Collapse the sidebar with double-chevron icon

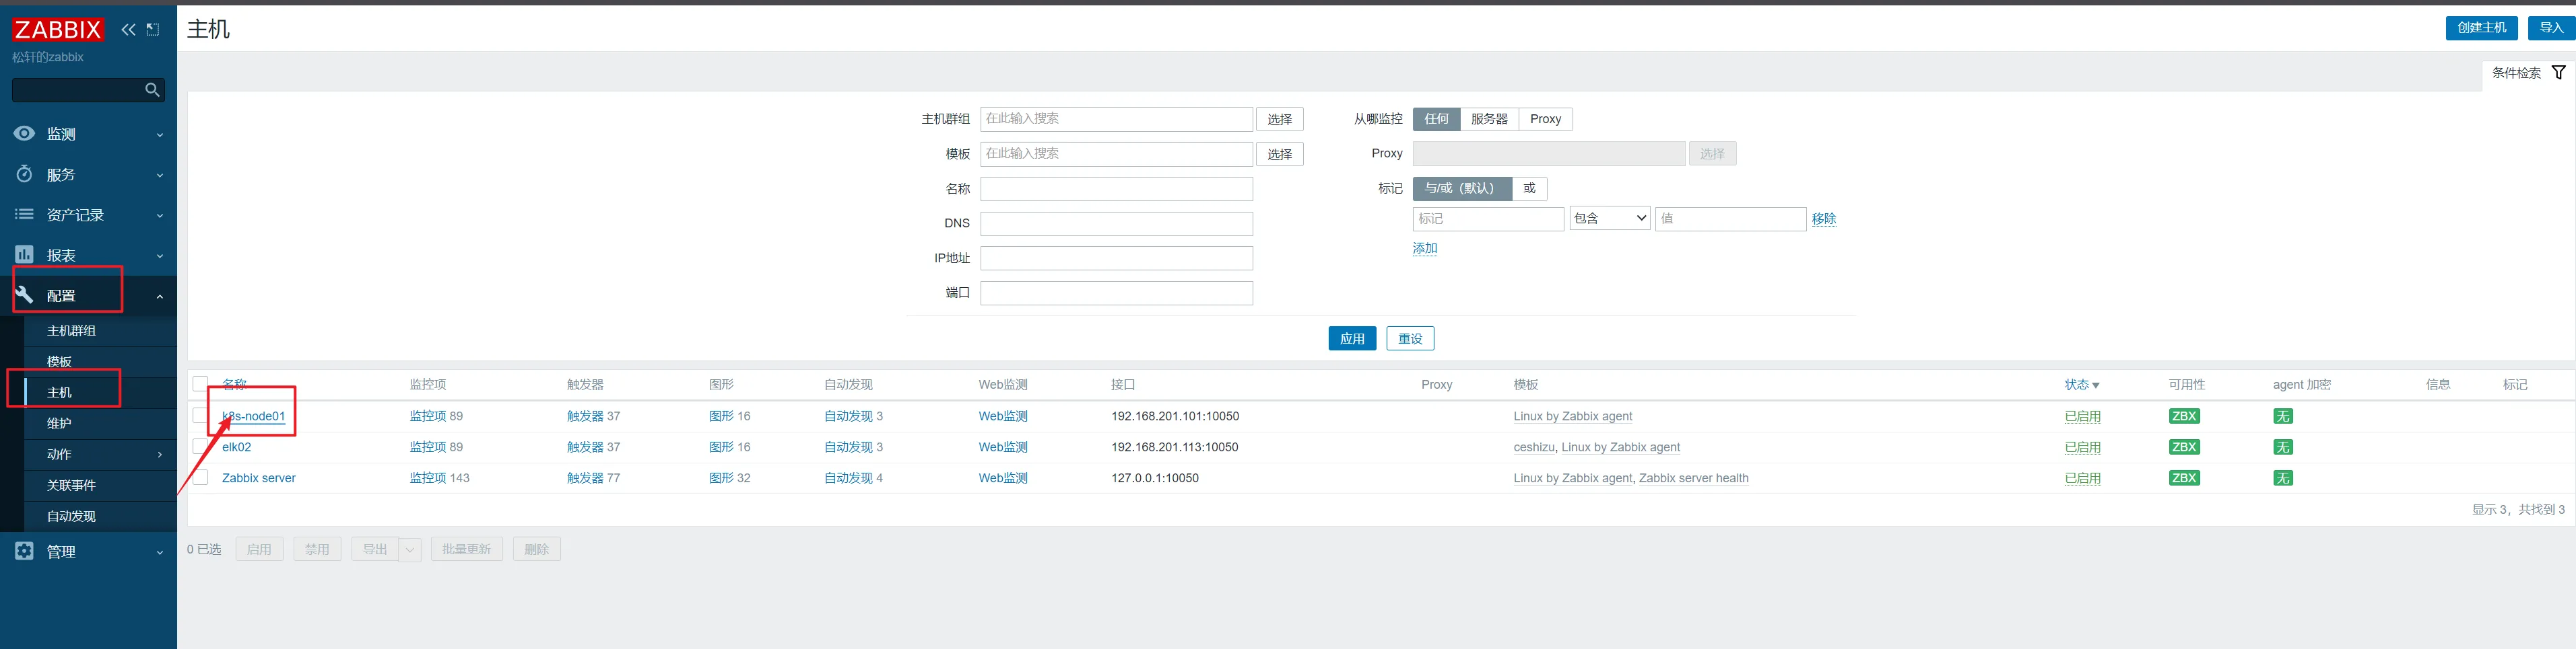(128, 30)
